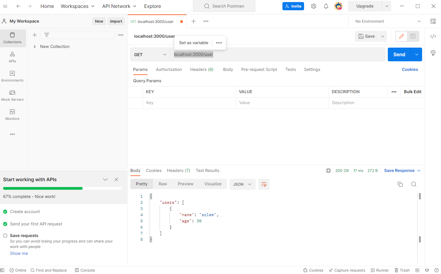Screen dimensions: 441x274
Task: Open Console from the status bar
Action: [x=85, y=270]
